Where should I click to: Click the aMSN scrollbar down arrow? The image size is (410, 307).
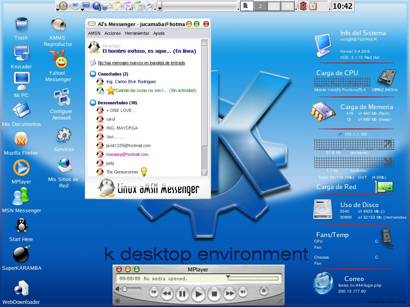coord(205,173)
